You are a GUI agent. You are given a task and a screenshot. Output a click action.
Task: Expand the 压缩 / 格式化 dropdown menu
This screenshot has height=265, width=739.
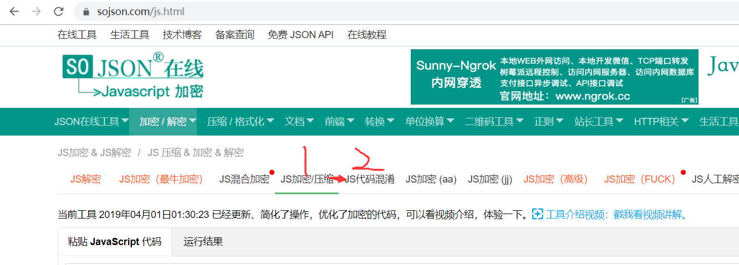click(240, 122)
